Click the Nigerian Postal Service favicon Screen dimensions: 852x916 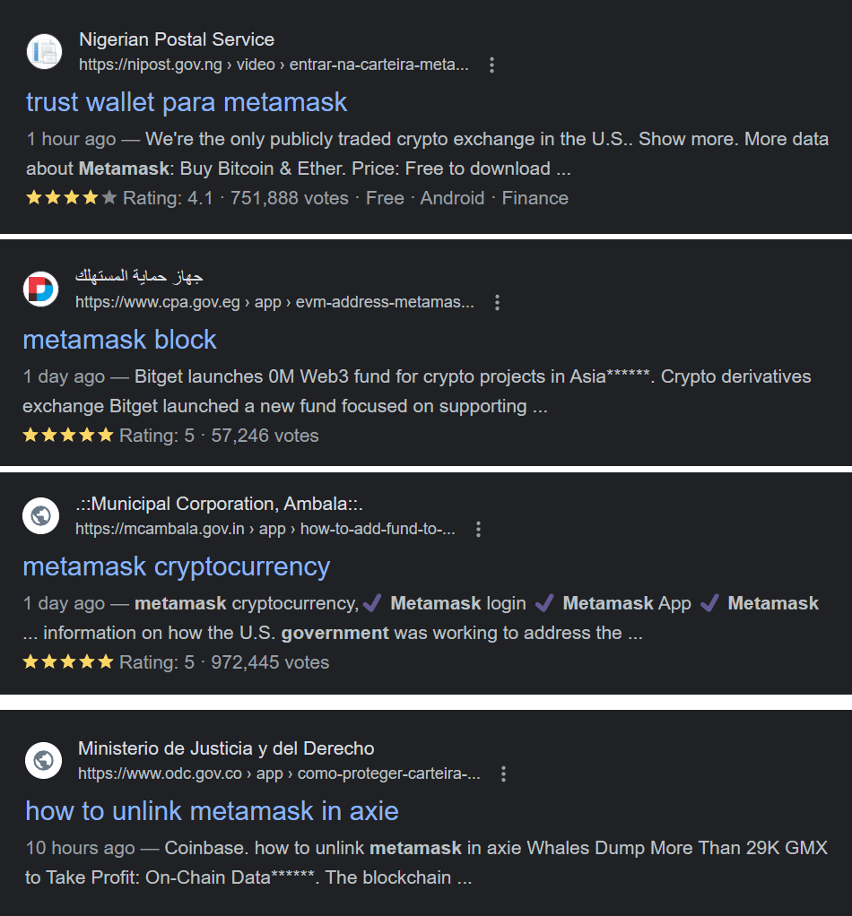[x=42, y=52]
